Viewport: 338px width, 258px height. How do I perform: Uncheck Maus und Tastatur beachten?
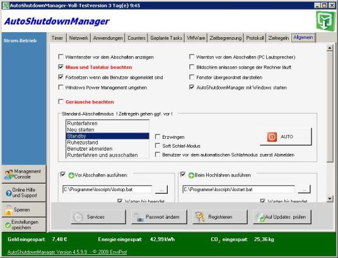pos(61,67)
